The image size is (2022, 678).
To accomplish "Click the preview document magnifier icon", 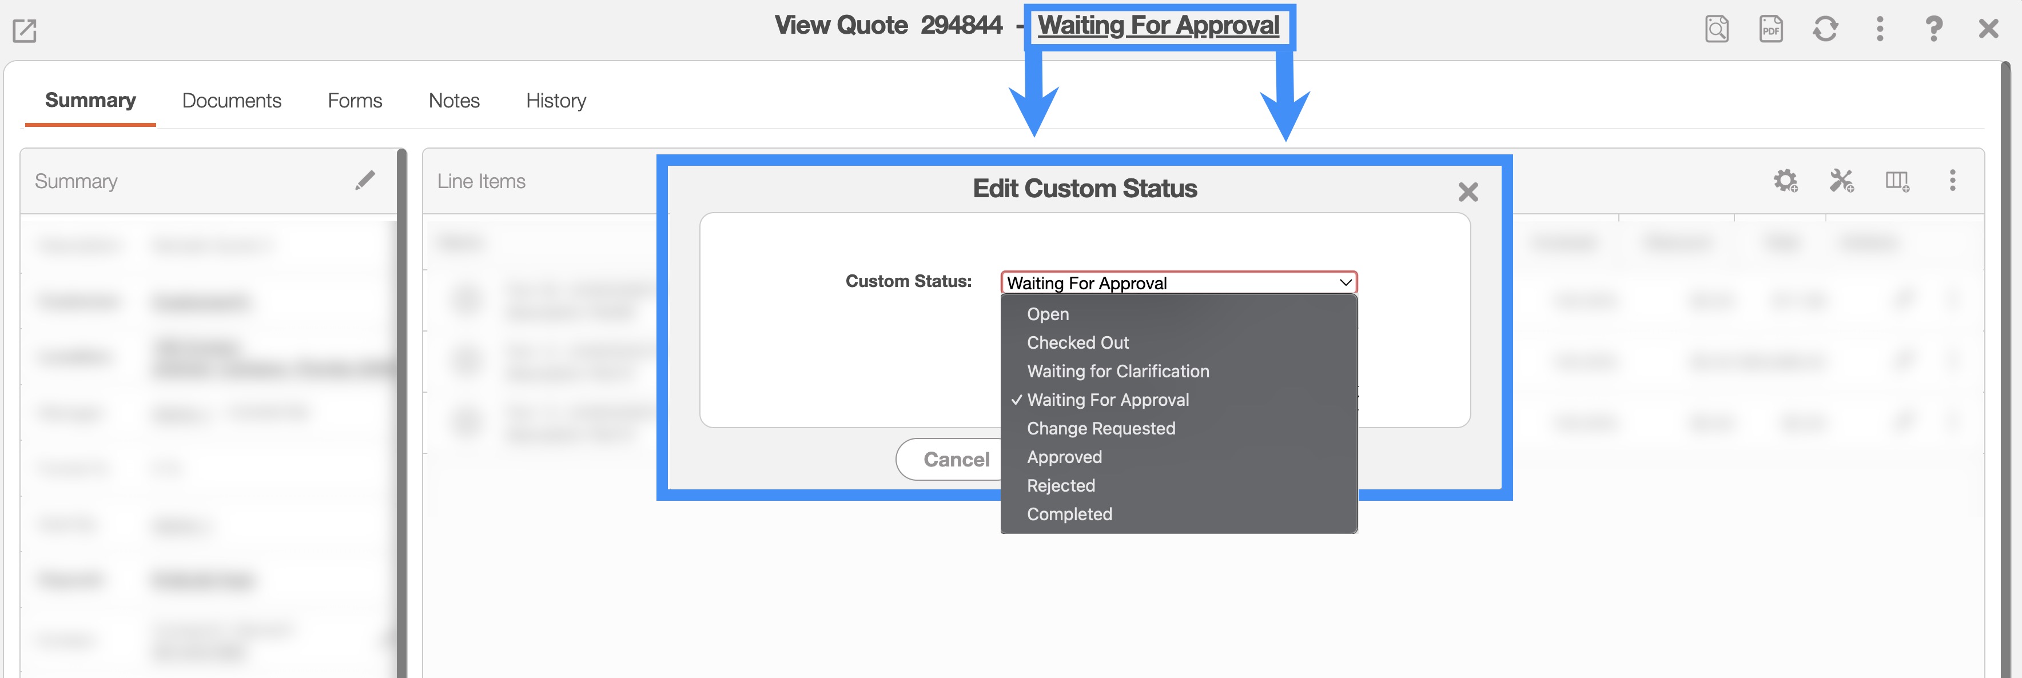I will pyautogui.click(x=1717, y=29).
